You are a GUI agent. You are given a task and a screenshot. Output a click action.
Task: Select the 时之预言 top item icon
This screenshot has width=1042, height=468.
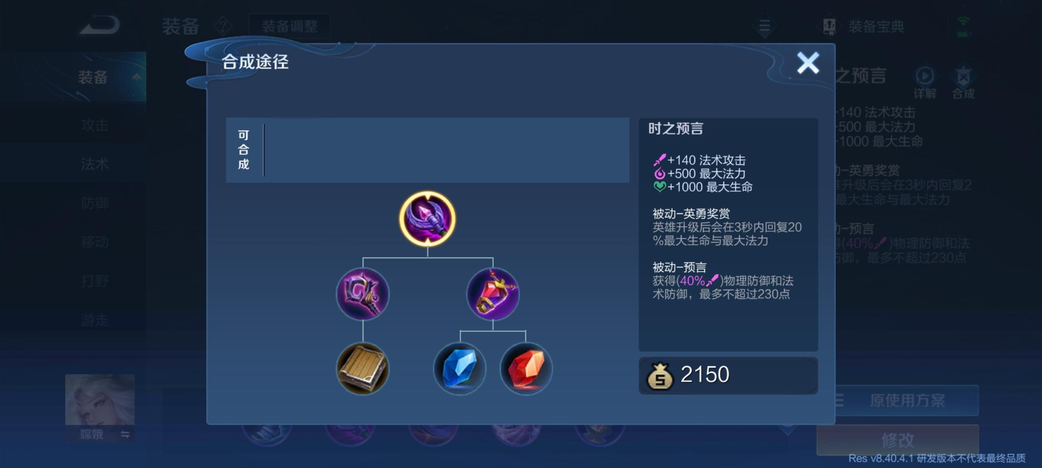428,219
